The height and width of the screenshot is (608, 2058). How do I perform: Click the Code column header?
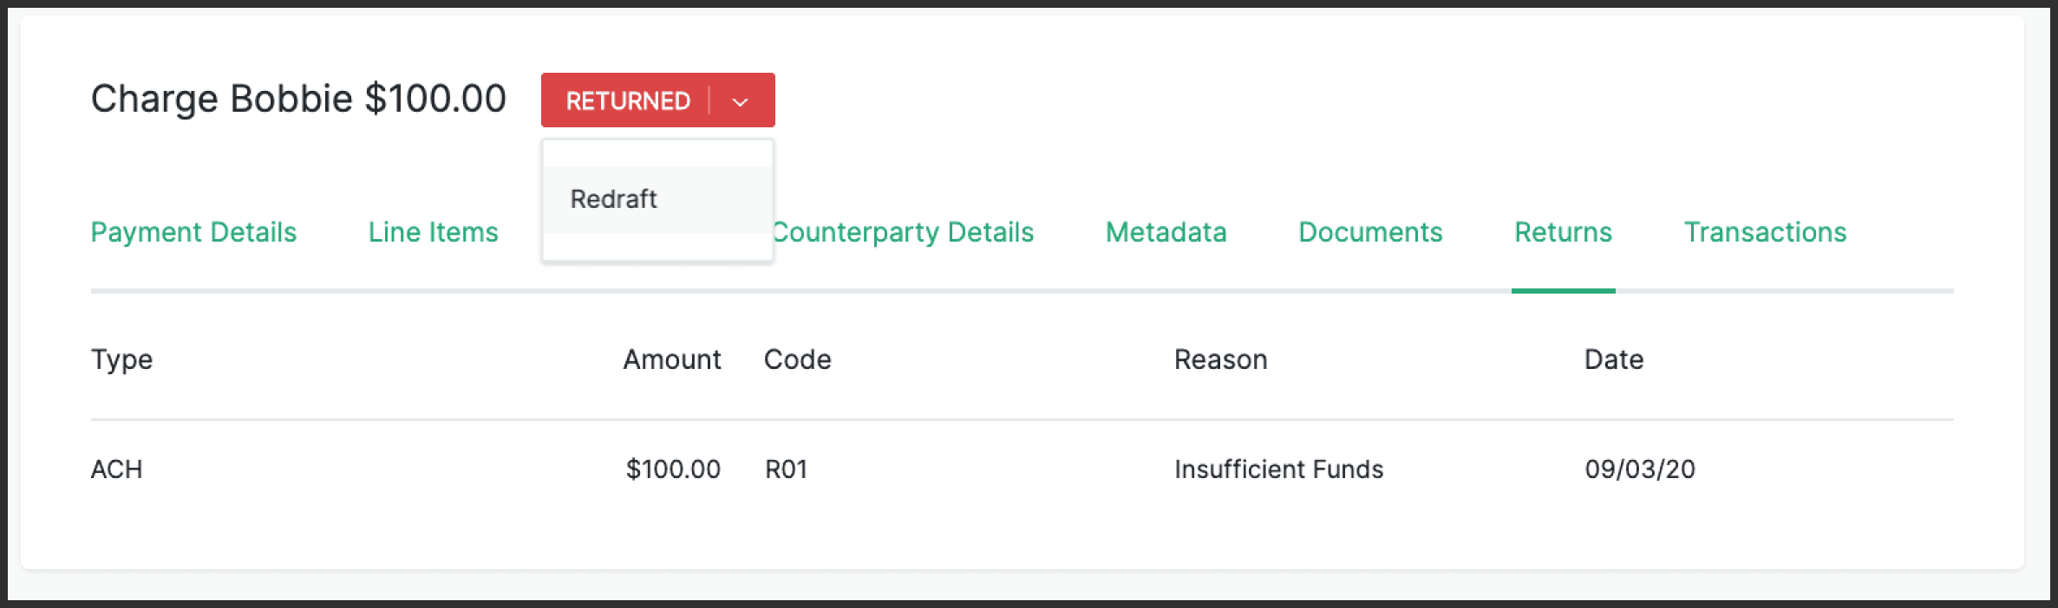click(x=797, y=359)
